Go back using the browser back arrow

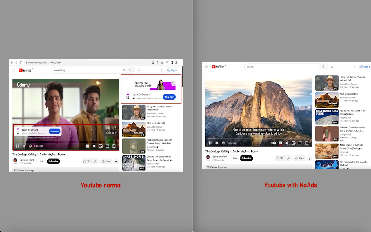point(12,62)
